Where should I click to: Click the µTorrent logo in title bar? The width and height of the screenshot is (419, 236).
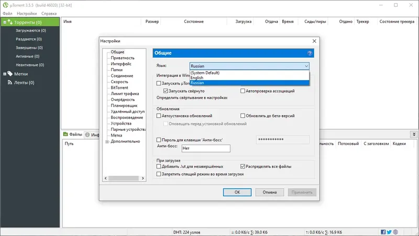(5, 5)
